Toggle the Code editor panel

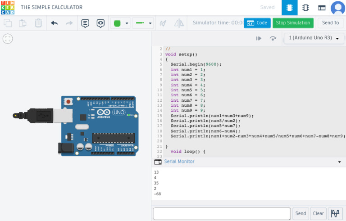(257, 23)
